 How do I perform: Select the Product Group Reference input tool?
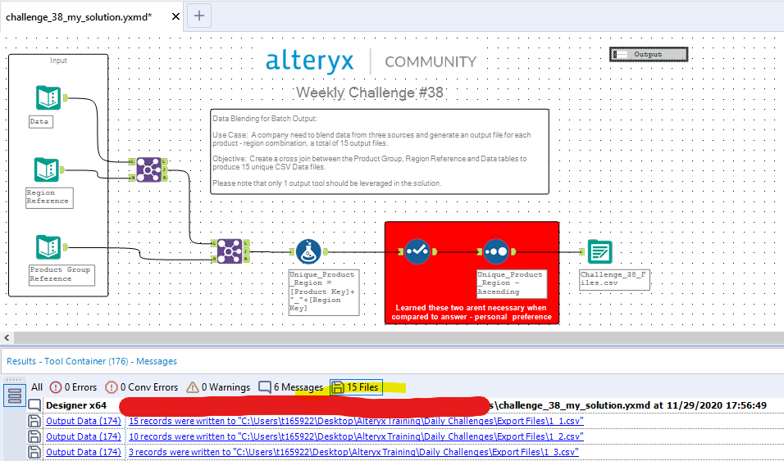pyautogui.click(x=48, y=247)
